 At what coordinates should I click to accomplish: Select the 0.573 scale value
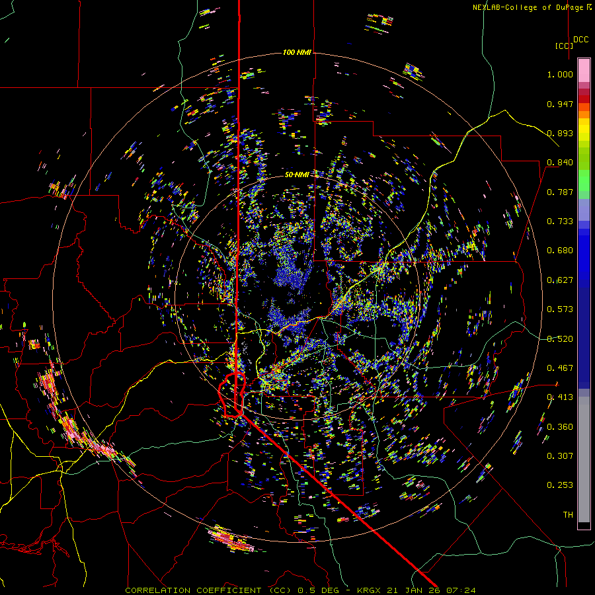(x=560, y=309)
